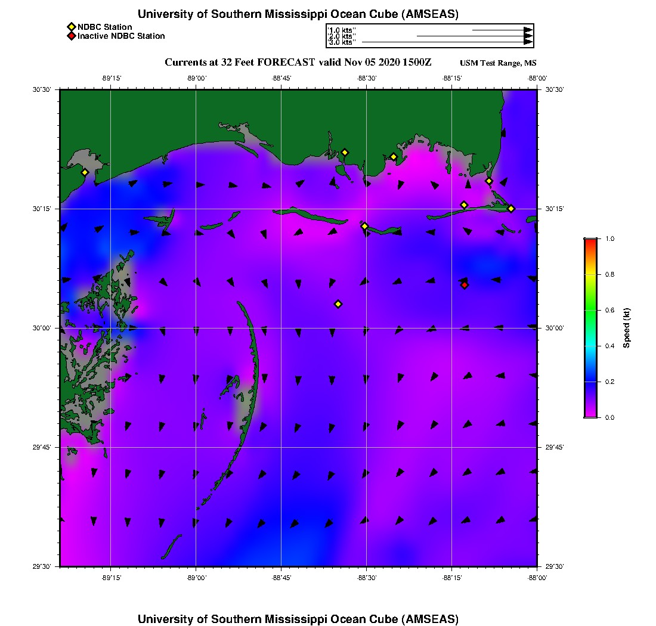Click the yellow diamond icon in the legend

(71, 27)
